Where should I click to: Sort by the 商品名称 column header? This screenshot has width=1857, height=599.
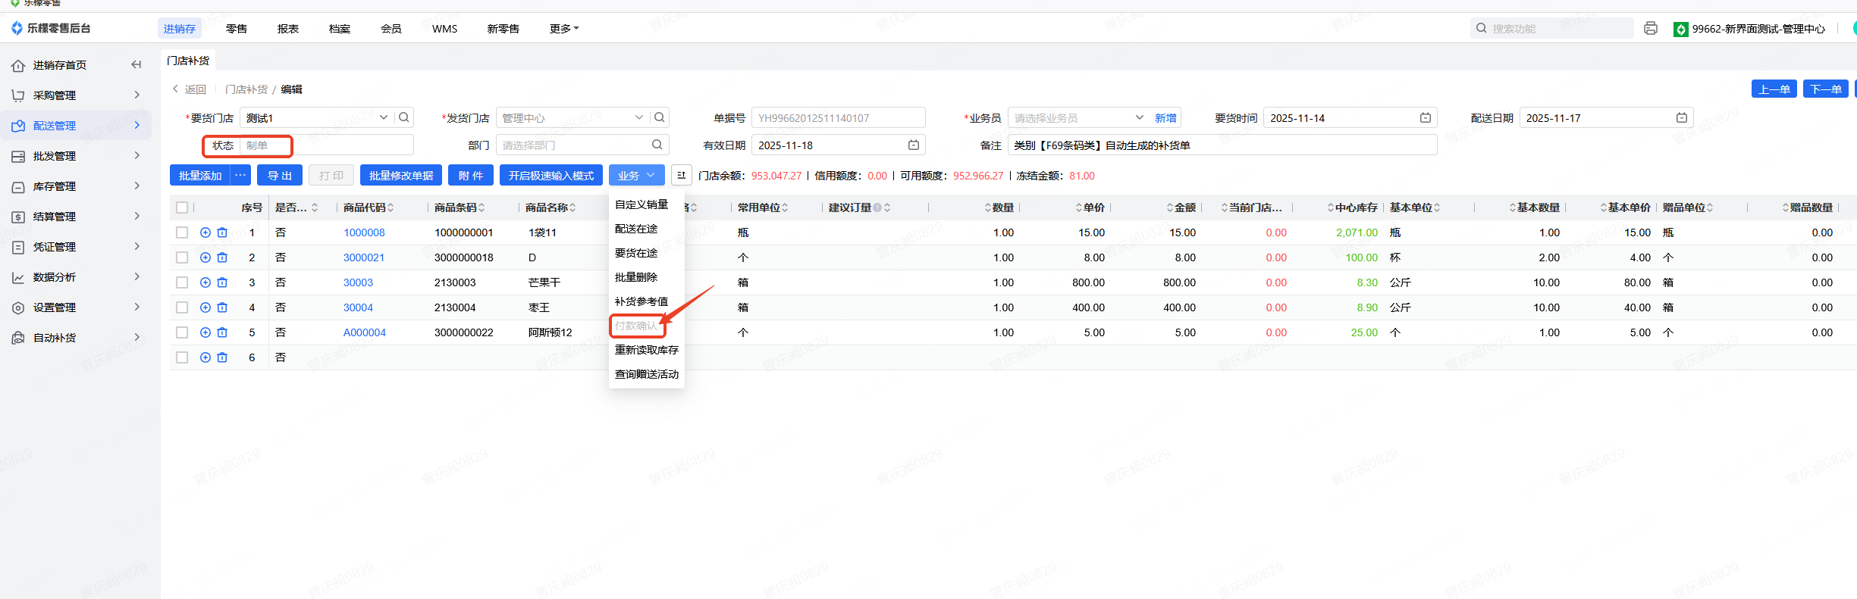(547, 207)
